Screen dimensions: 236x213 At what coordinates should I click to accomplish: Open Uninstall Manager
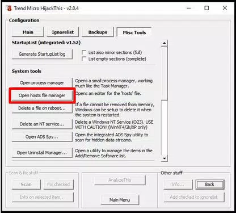pos(42,153)
